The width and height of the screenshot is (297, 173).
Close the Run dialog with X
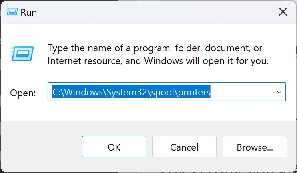283,12
